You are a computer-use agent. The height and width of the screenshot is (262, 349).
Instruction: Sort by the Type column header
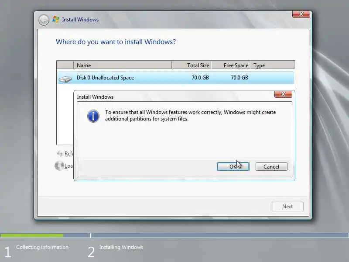[x=272, y=65]
